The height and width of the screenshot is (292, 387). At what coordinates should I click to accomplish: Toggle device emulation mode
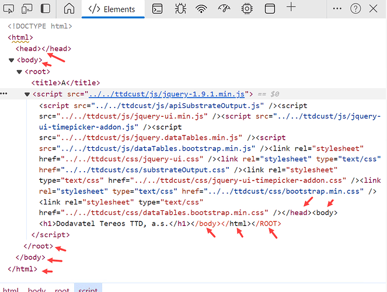coord(27,9)
